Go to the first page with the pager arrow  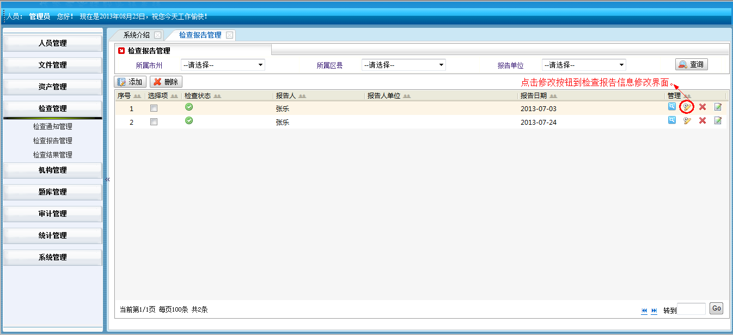click(x=644, y=310)
